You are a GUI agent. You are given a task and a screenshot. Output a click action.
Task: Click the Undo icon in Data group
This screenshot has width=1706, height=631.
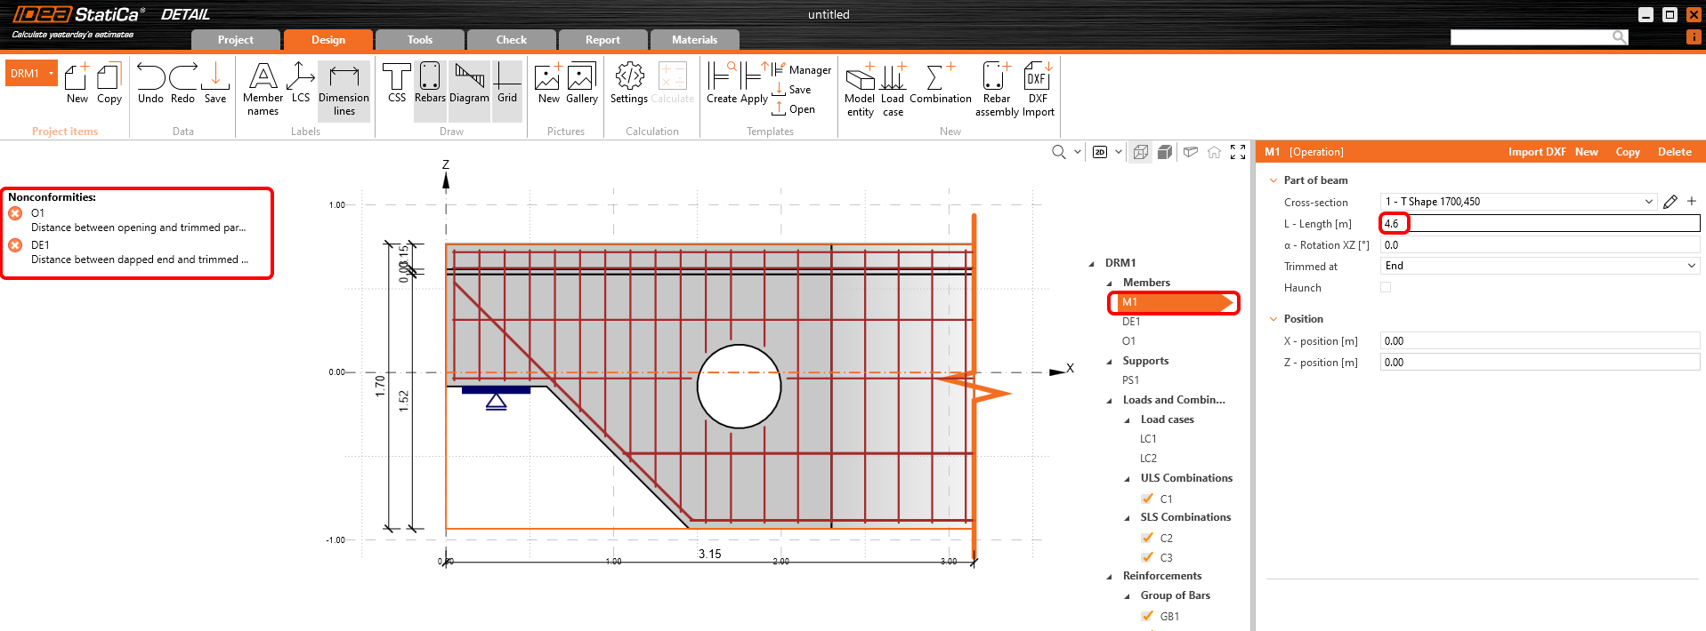(x=150, y=84)
